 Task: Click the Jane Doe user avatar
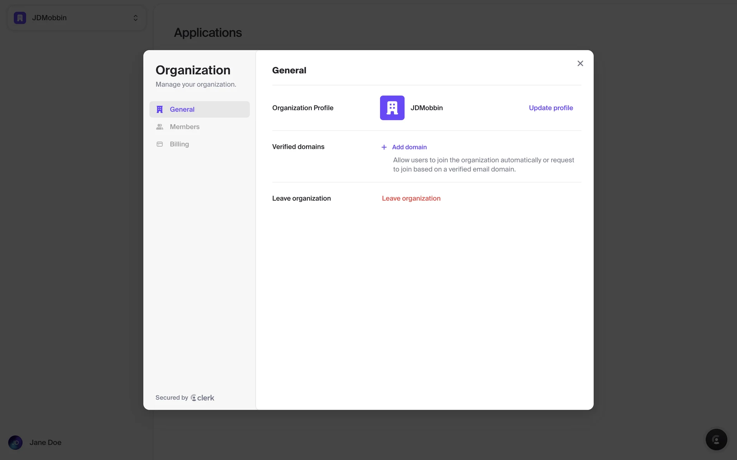(15, 442)
